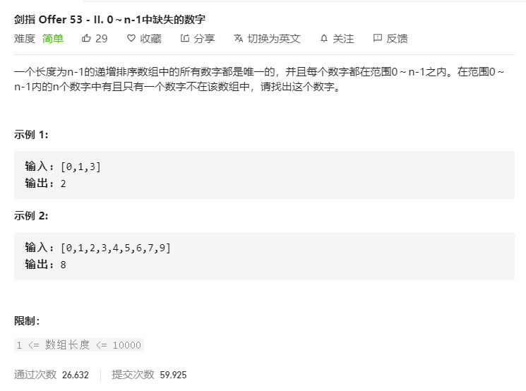Click the 通过次数 26,632 stat
The width and height of the screenshot is (526, 391).
coord(52,375)
